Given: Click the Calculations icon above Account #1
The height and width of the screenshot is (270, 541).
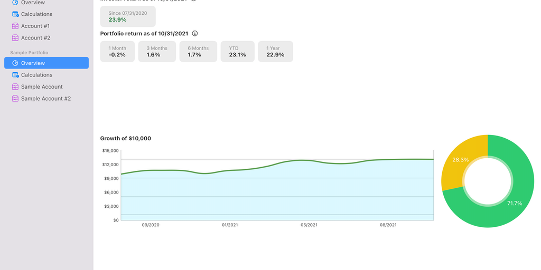Looking at the screenshot, I should click(x=15, y=14).
